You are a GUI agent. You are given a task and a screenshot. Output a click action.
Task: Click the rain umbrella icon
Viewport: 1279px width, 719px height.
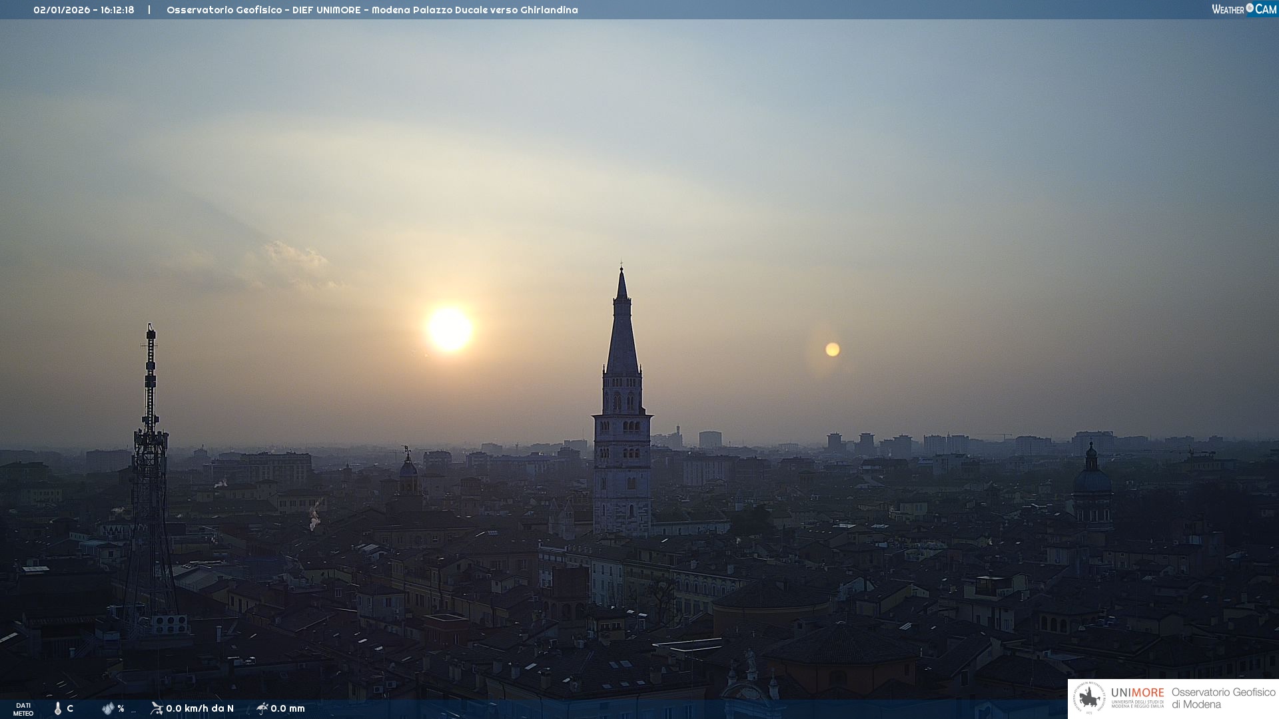coord(262,708)
